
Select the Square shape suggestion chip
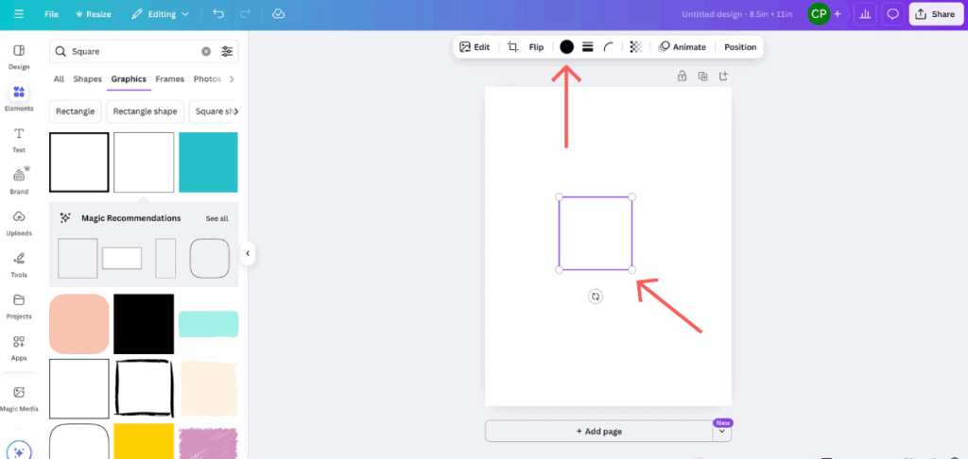214,111
